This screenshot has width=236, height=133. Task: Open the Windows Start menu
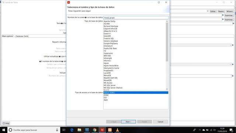point(4,130)
